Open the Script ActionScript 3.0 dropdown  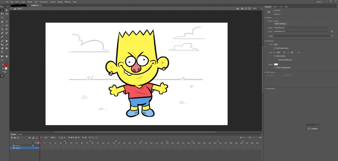click(302, 31)
